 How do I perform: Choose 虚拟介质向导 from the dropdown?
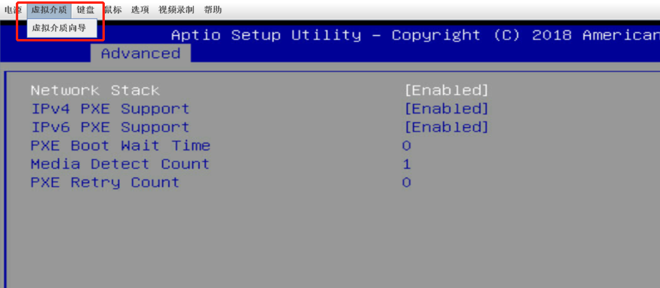coord(59,28)
